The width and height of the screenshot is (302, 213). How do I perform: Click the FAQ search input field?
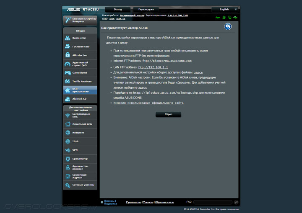coord(213,202)
